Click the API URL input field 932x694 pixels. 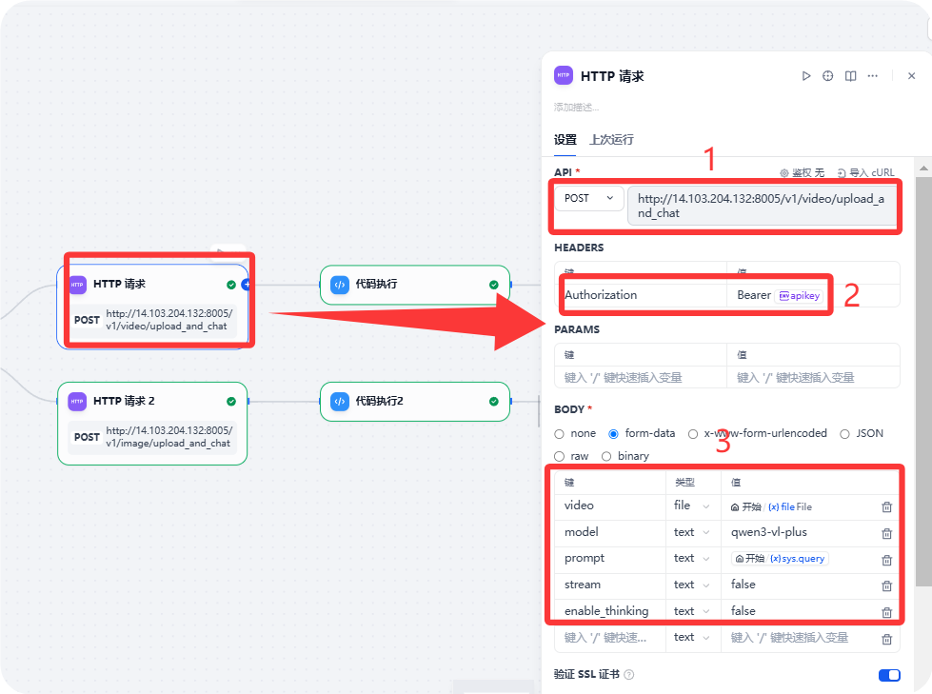click(x=762, y=206)
